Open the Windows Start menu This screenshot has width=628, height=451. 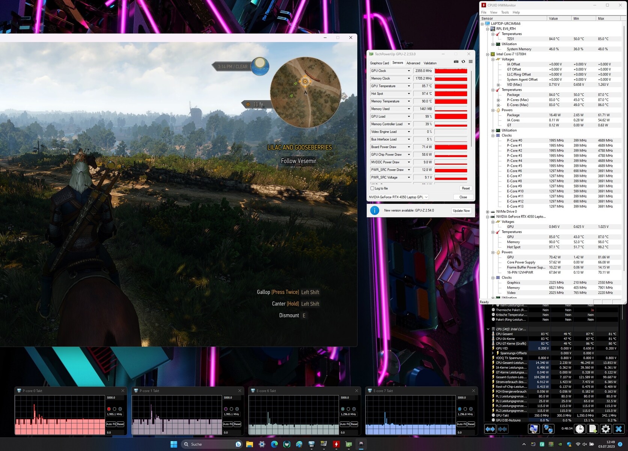tap(174, 444)
